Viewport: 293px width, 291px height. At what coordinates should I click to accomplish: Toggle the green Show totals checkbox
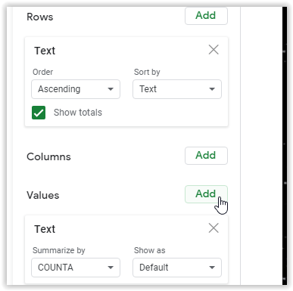point(39,113)
